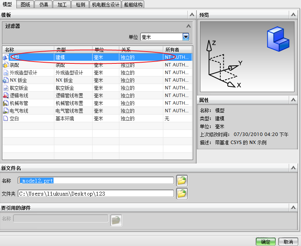Screen dimensions: 301x246
Task: Click the 装配 template icon
Action: [x=6, y=65]
